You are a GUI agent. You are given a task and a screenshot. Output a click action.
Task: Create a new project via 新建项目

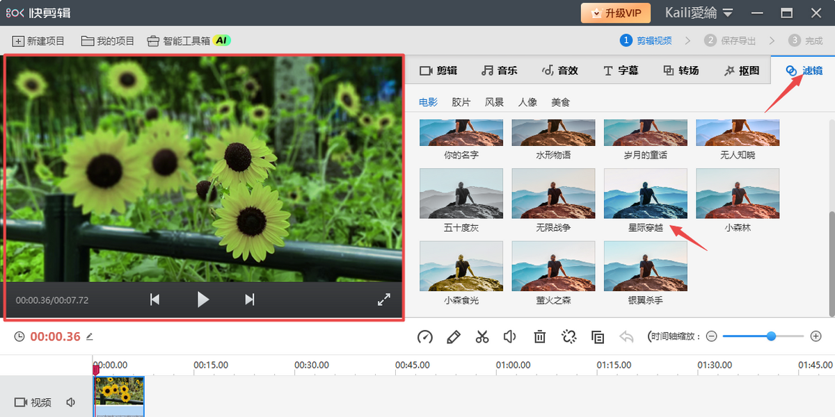[39, 41]
